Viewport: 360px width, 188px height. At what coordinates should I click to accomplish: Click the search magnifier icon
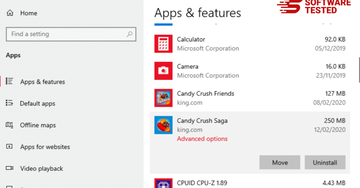click(x=129, y=34)
